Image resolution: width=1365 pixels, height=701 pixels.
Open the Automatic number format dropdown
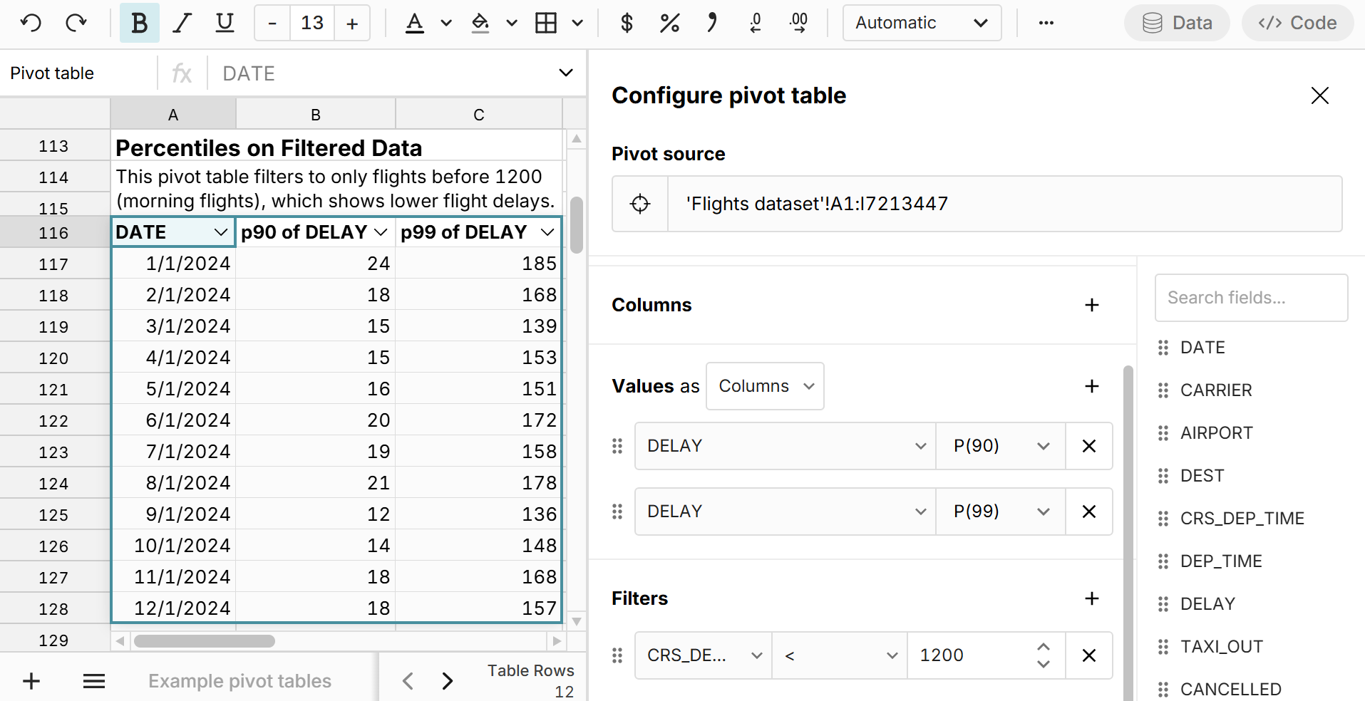922,23
